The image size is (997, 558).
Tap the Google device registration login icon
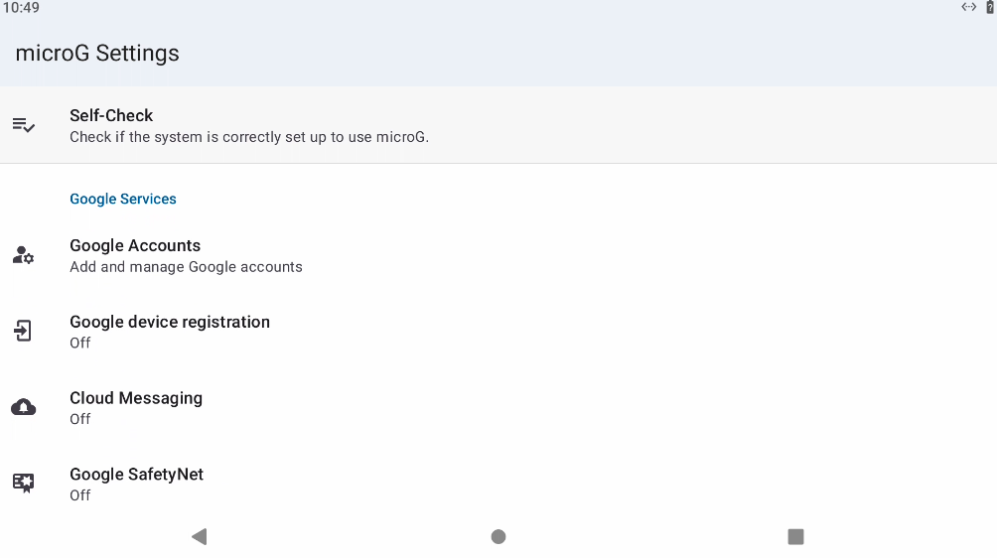(x=24, y=332)
